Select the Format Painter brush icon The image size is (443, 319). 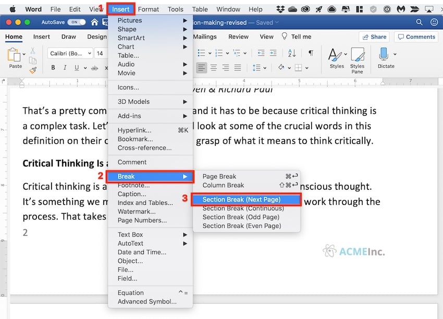33,70
